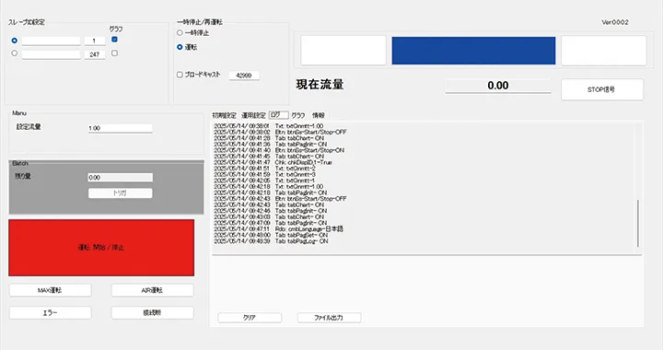Click the AIR運転 button
Screen dimensions: 663x350
[152, 290]
